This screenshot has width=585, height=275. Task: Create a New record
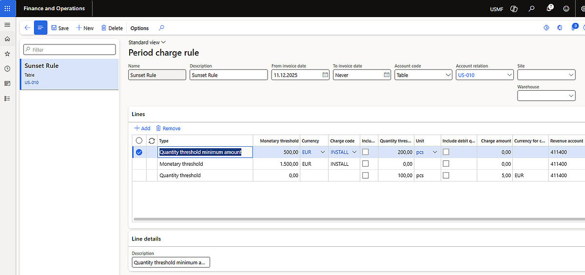click(85, 28)
